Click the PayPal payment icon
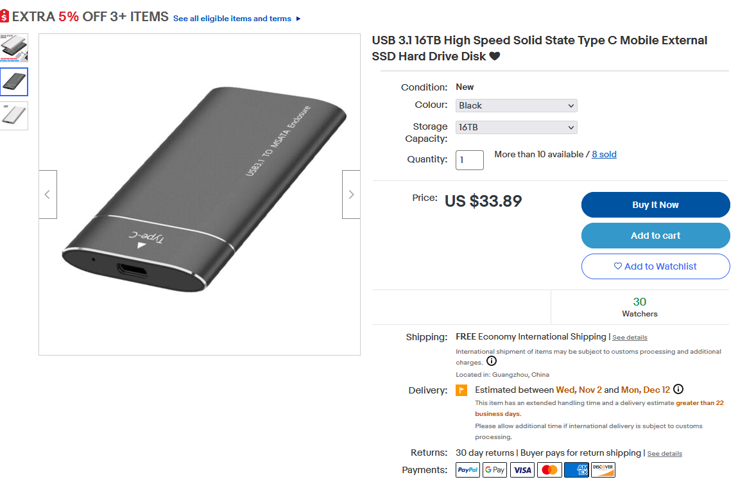738x484 pixels. point(468,470)
